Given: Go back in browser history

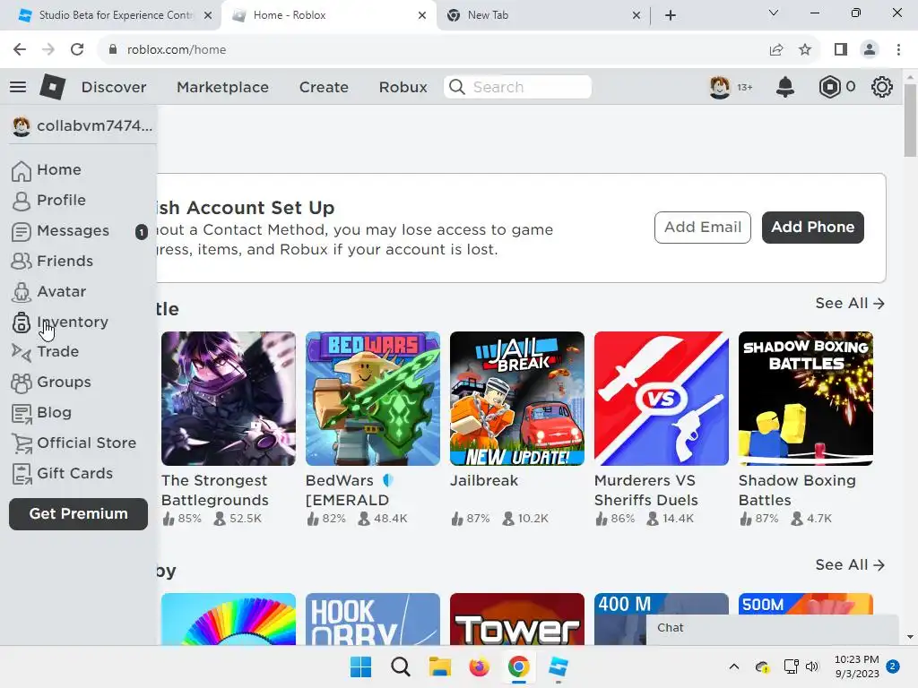Looking at the screenshot, I should [20, 50].
